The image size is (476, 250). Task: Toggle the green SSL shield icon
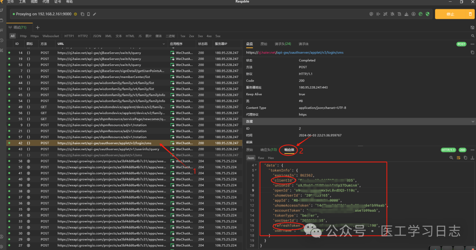[428, 14]
